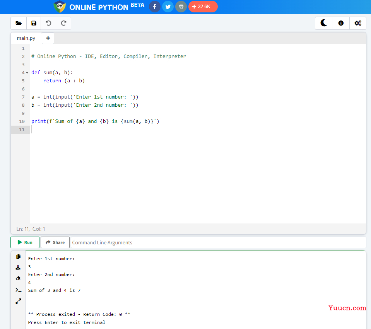Screen dimensions: 371x329
Task: Share on Facebook
Action: pyautogui.click(x=154, y=7)
